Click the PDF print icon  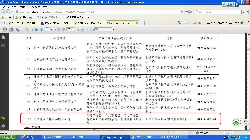pos(4,29)
